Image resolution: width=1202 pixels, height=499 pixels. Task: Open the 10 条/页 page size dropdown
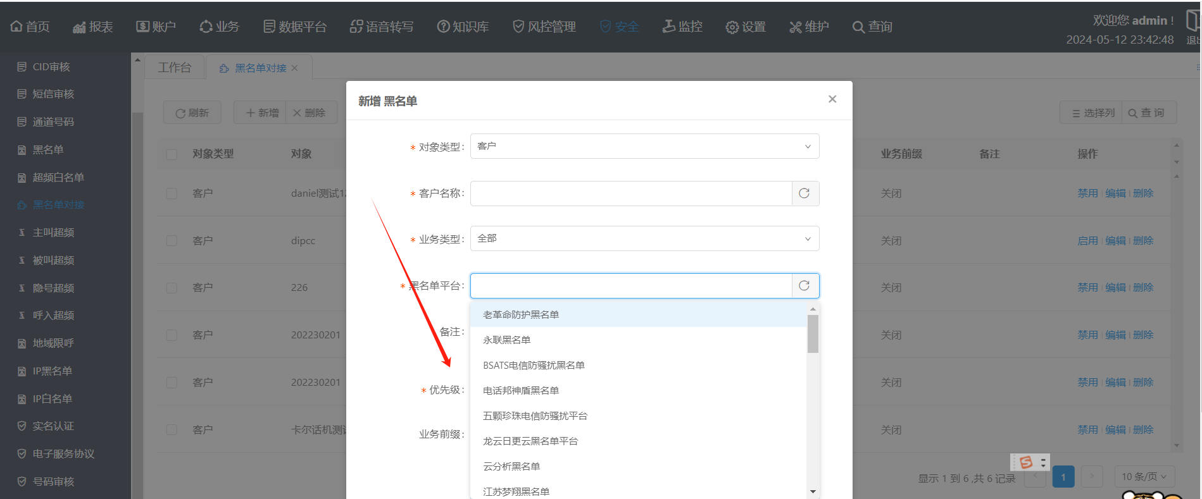coord(1144,476)
